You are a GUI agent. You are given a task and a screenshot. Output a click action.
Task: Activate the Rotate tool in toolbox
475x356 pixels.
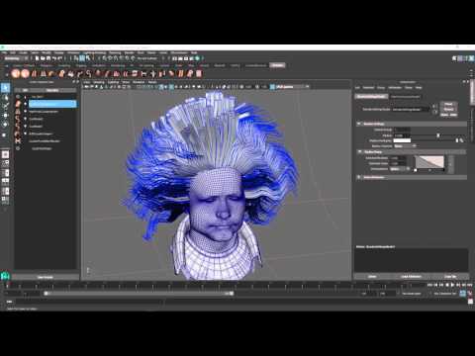pos(5,125)
